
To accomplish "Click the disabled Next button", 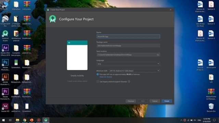I will tap(143, 101).
